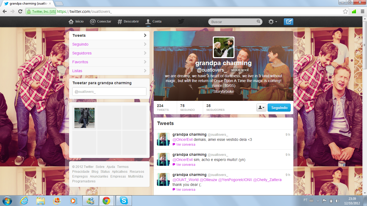Click the Twitter bird logo in navbar
Image resolution: width=367 pixels, height=206 pixels.
(x=181, y=21)
